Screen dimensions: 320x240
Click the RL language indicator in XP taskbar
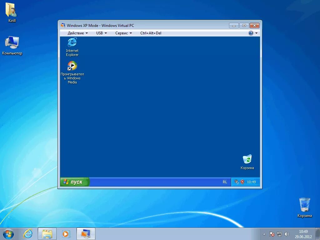tap(225, 182)
